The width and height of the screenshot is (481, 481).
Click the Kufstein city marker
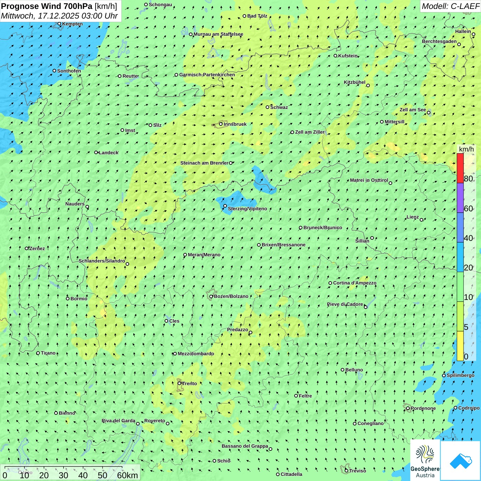335,56
